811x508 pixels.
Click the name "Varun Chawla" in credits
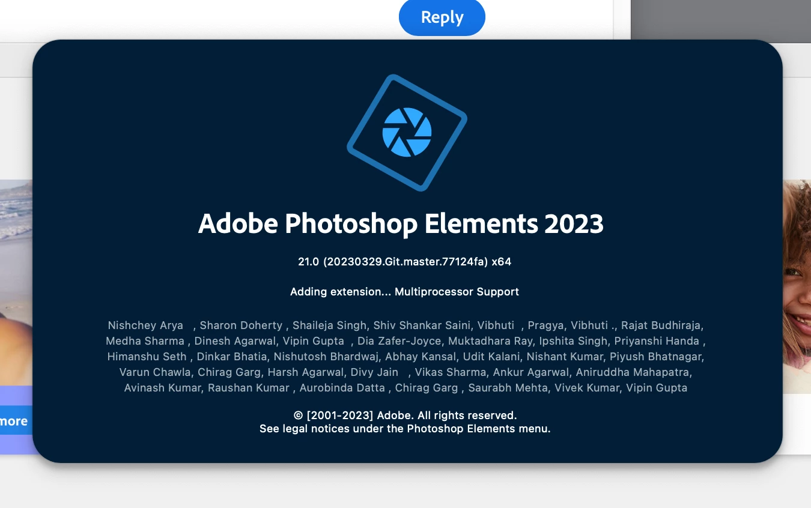tap(155, 372)
